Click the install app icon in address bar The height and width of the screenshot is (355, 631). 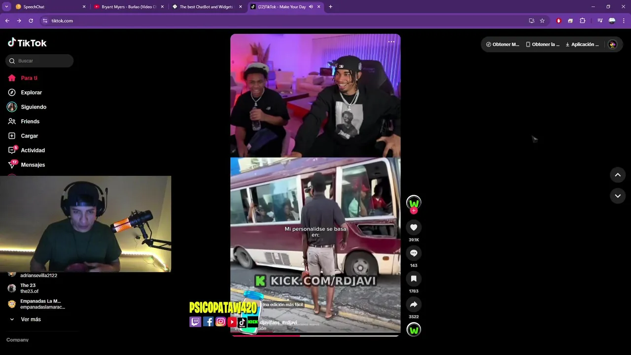[531, 21]
